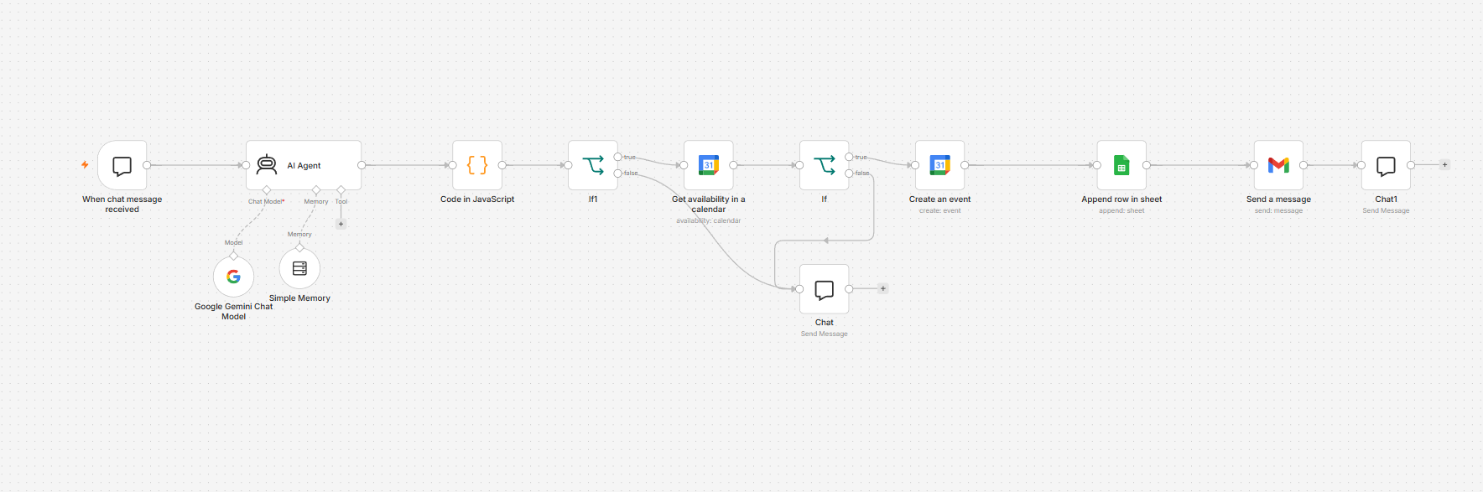Select the chat trigger node icon
The width and height of the screenshot is (1483, 492).
tap(122, 165)
